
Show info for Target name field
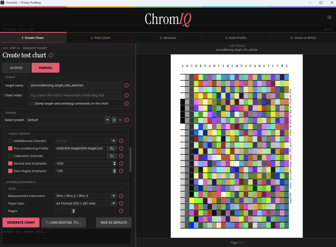coord(126,85)
